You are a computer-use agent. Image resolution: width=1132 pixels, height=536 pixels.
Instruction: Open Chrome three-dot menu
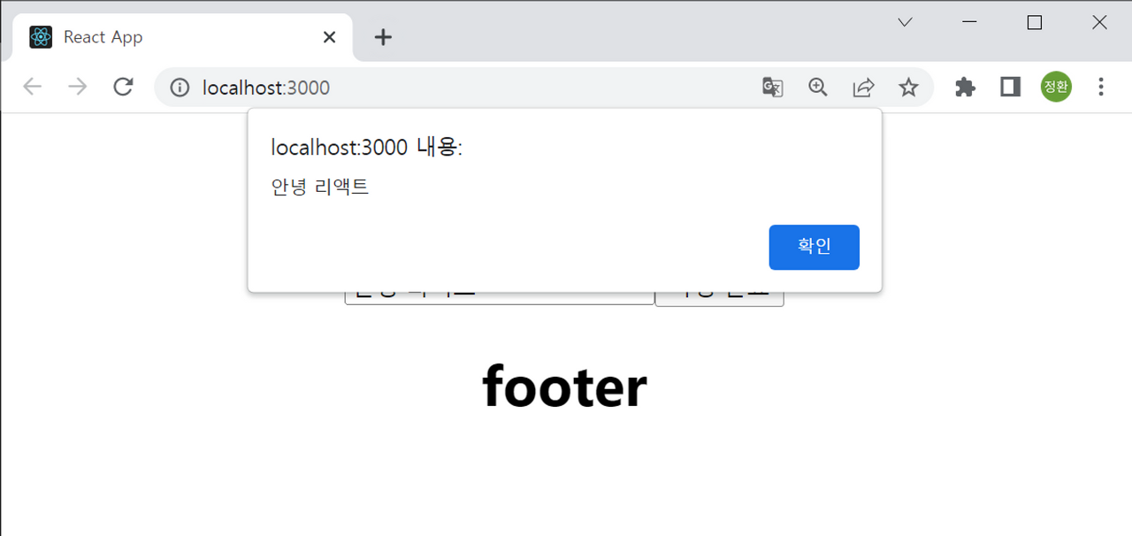pos(1101,87)
